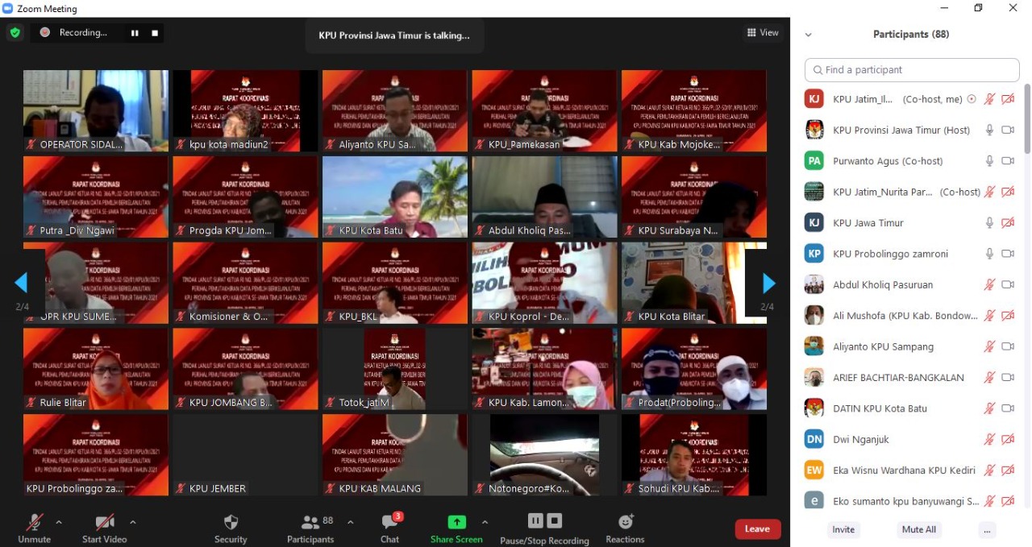Open the View layout menu
This screenshot has height=547, width=1032.
click(763, 33)
